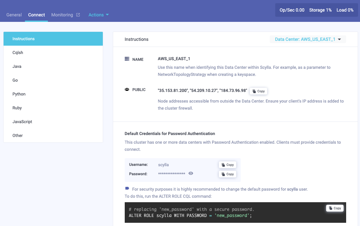Click the Instructions panel heading
Viewport: 360px width, 226px height.
(136, 40)
